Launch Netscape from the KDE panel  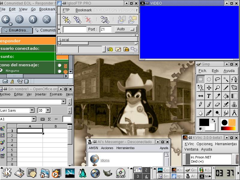pyautogui.click(x=70, y=172)
